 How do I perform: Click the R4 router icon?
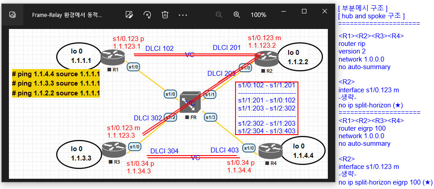click(271, 152)
